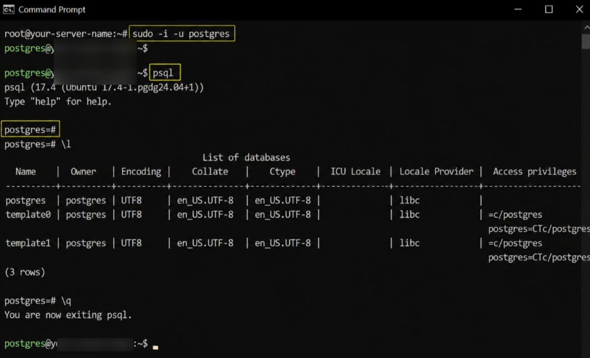This screenshot has height=358, width=590.
Task: Click "postgres=CTc/postgres" beneath template0 row
Action: [x=539, y=229]
